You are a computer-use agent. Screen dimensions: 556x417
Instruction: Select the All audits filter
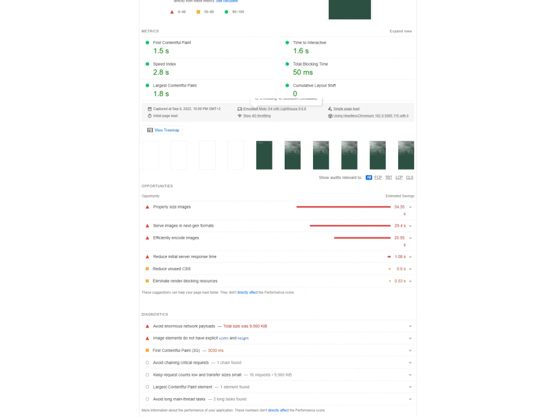(369, 177)
